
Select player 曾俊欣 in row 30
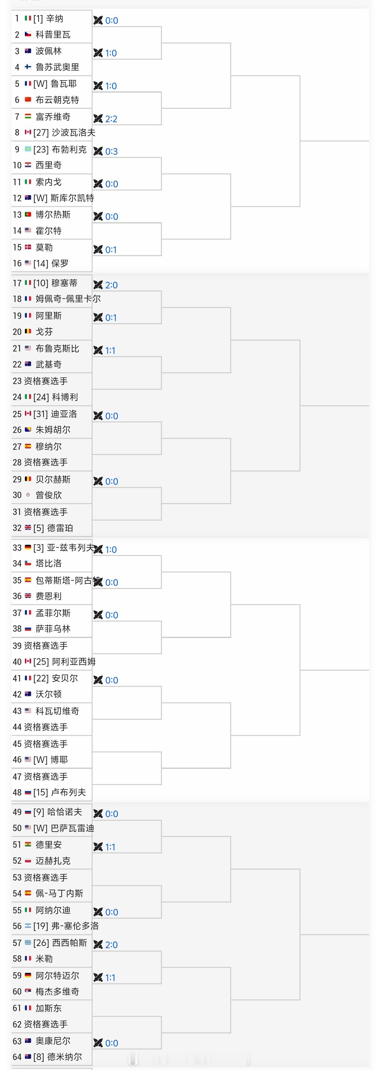tap(49, 495)
